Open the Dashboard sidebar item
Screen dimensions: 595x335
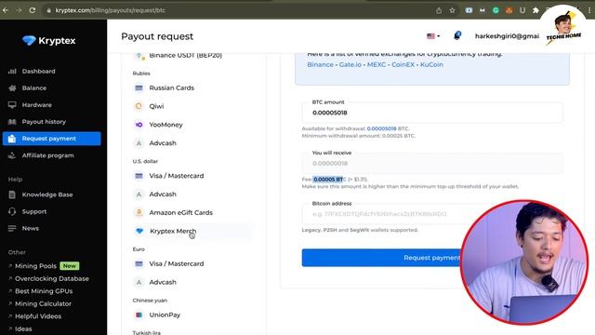(x=38, y=71)
